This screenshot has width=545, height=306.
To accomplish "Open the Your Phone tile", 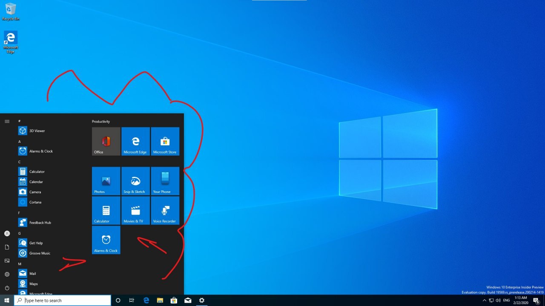I will coord(165,181).
